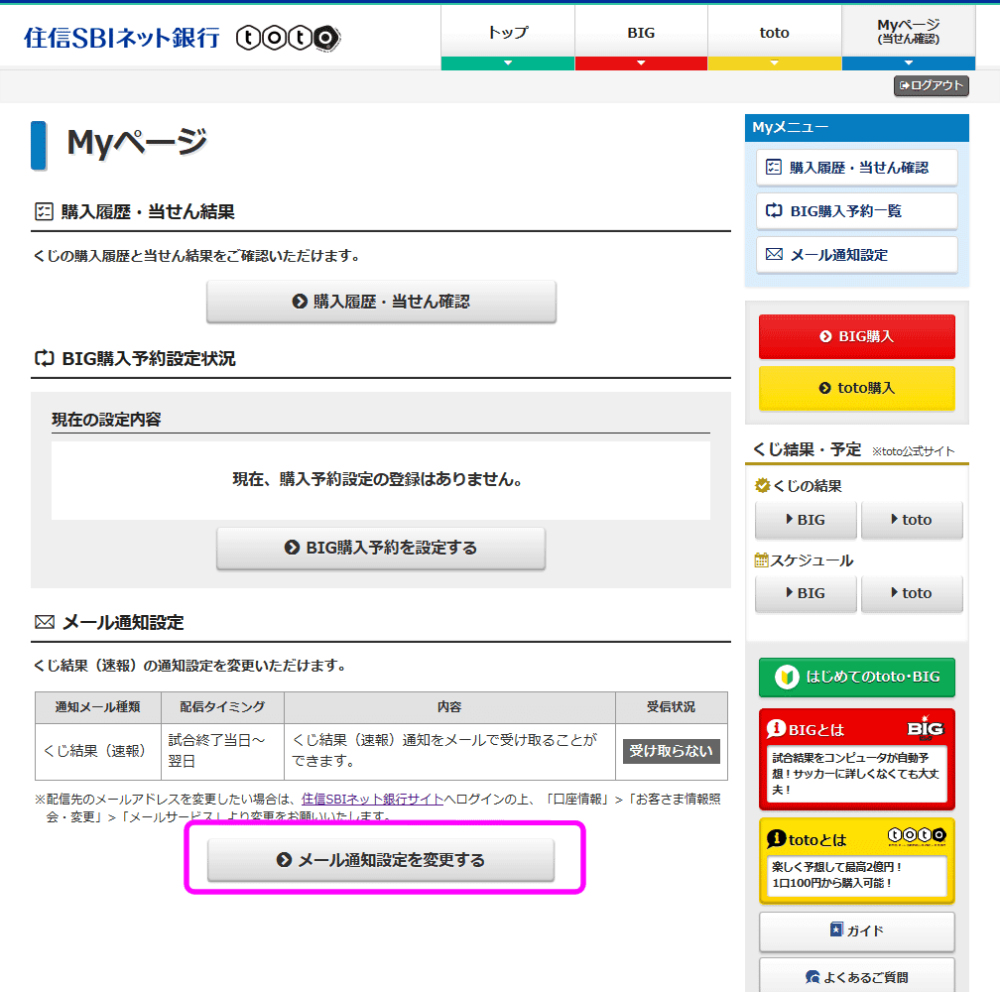Click arrow icon on メール通知設定を変更する
Image resolution: width=1000 pixels, height=992 pixels.
285,860
